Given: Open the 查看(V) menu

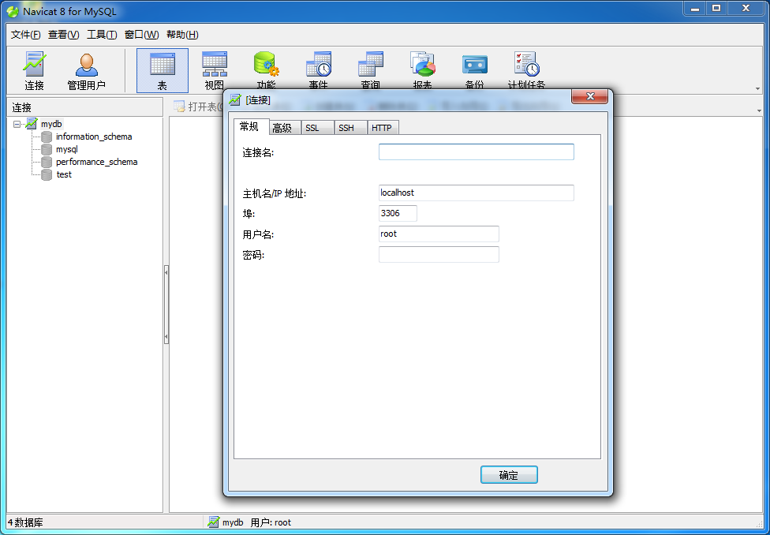Looking at the screenshot, I should (x=63, y=35).
